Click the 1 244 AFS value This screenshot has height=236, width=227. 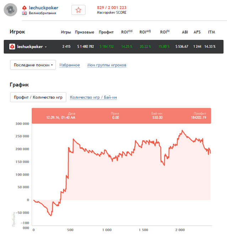click(x=197, y=47)
